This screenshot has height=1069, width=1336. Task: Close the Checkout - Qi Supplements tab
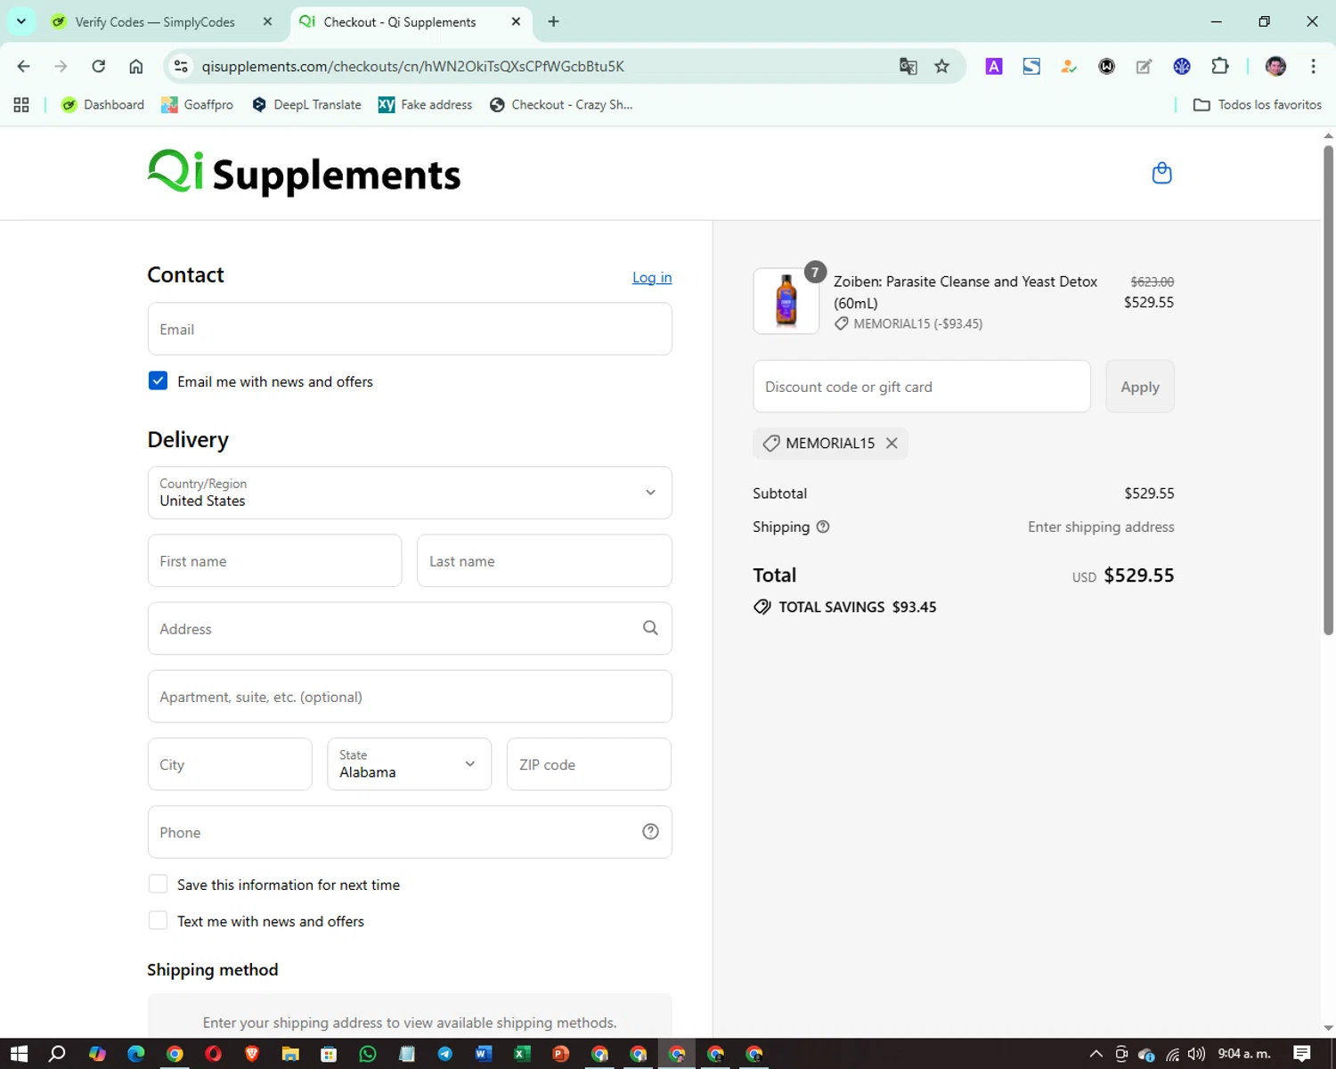[x=516, y=21]
